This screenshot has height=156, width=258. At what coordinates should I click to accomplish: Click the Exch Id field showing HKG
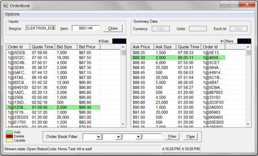click(x=239, y=29)
